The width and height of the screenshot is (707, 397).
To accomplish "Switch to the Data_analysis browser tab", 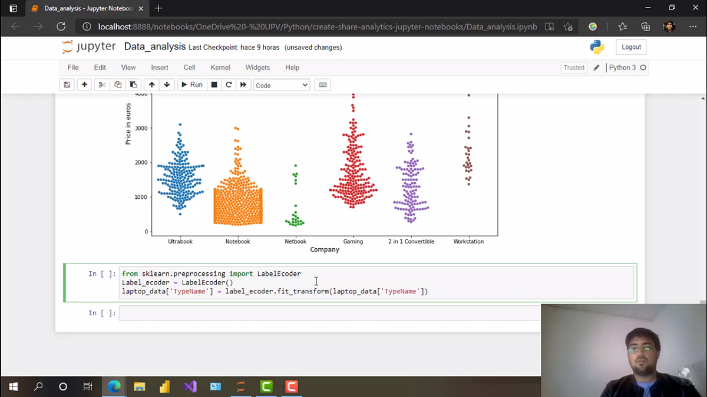I will pos(82,8).
